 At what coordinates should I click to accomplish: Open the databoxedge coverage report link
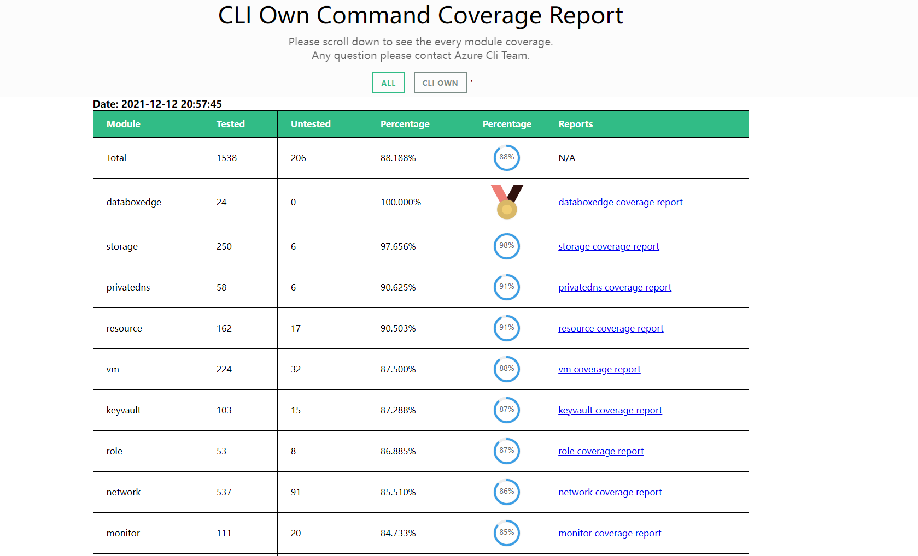click(620, 202)
